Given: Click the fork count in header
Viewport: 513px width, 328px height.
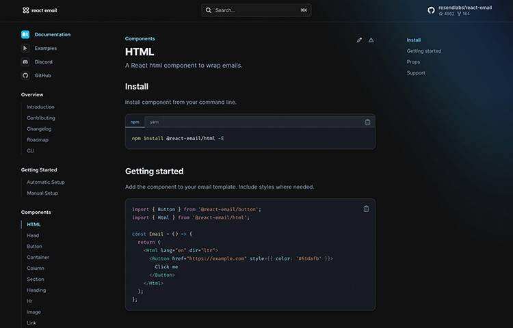Looking at the screenshot, I should [x=464, y=14].
